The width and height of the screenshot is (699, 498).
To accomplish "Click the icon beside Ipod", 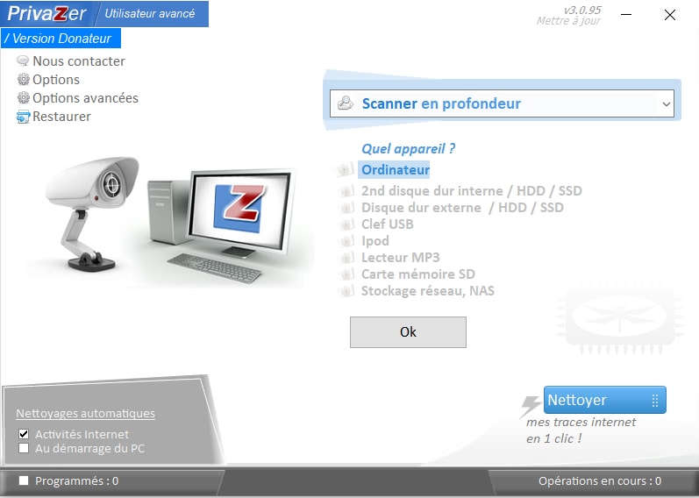I will 346,241.
